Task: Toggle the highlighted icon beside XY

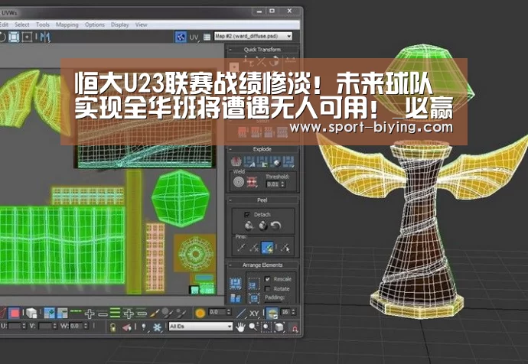Action: point(272,314)
